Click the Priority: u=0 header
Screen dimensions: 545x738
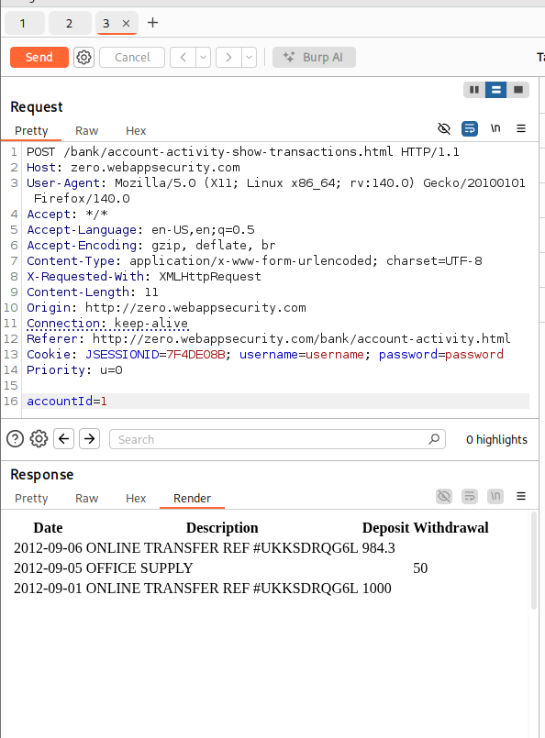(x=74, y=370)
